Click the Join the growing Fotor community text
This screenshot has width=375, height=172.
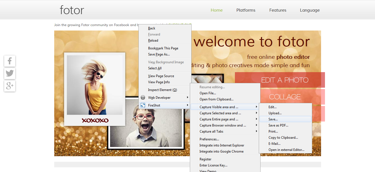(96, 25)
